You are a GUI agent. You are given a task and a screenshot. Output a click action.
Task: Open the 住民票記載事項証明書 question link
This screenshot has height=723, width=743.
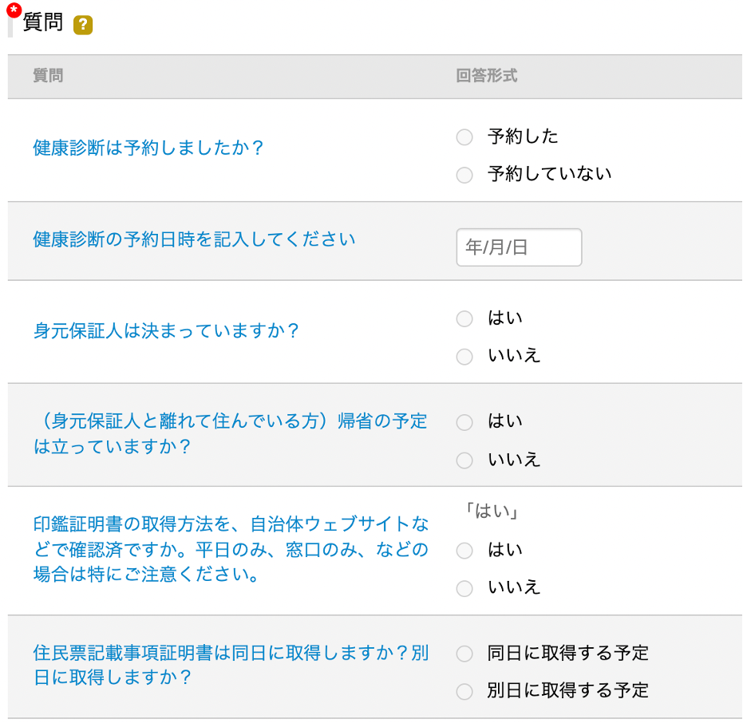click(x=231, y=666)
